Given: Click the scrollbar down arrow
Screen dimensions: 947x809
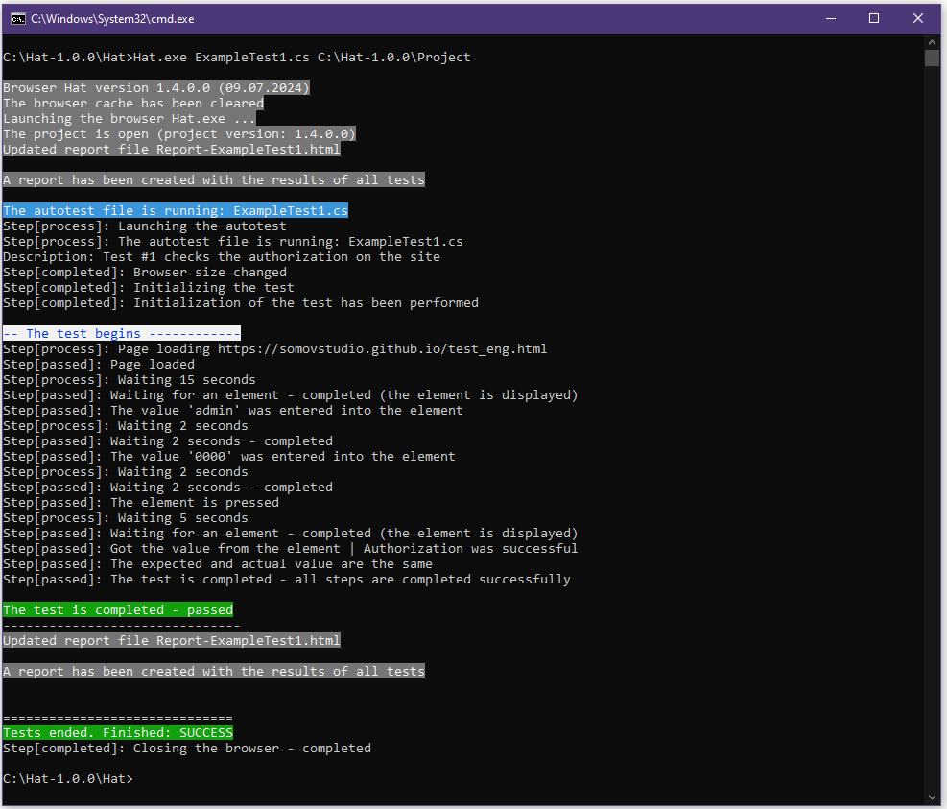Looking at the screenshot, I should coord(932,797).
